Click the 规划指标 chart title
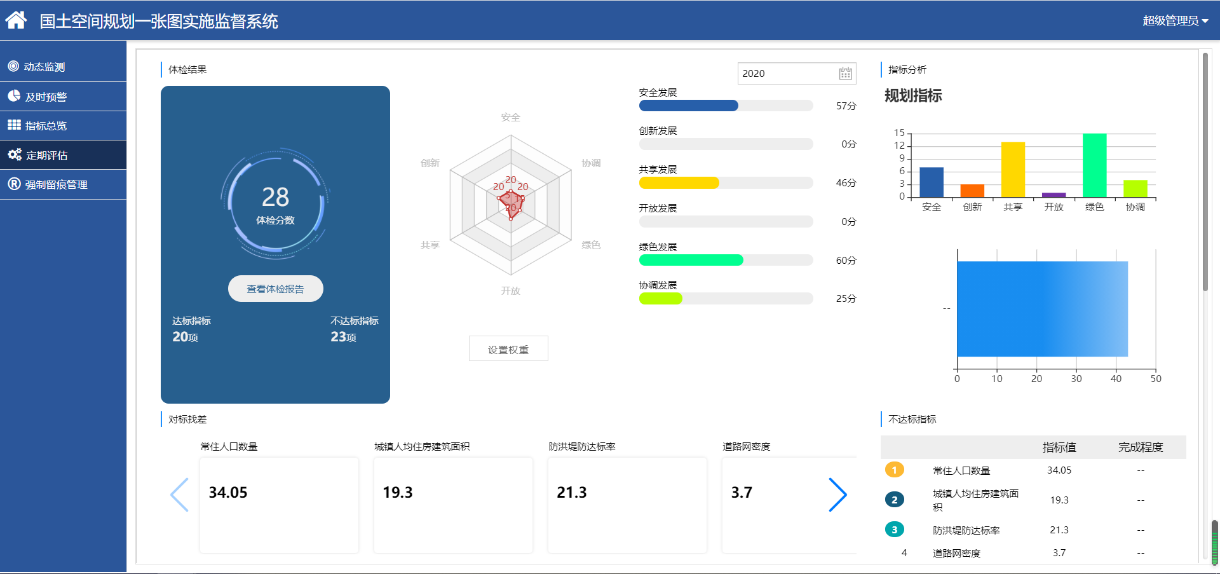The width and height of the screenshot is (1220, 574). coord(913,96)
